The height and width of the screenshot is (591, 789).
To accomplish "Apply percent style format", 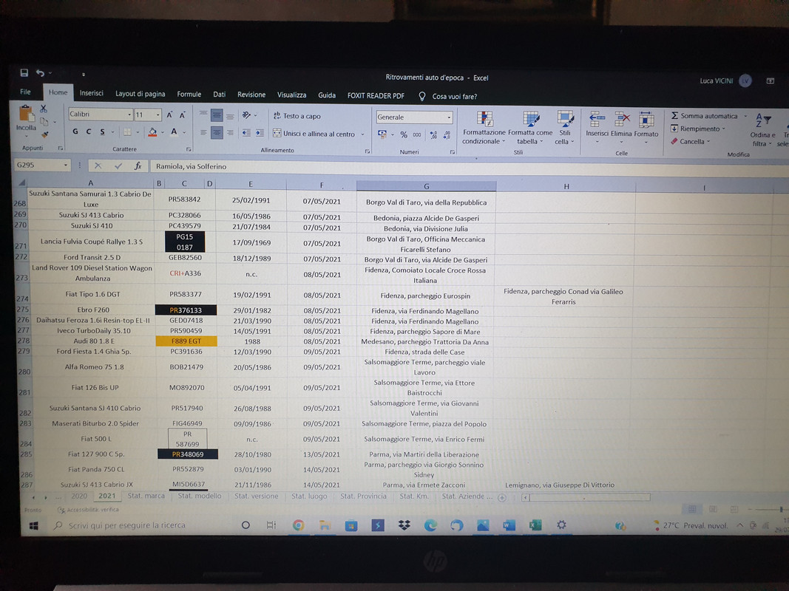I will coord(404,134).
